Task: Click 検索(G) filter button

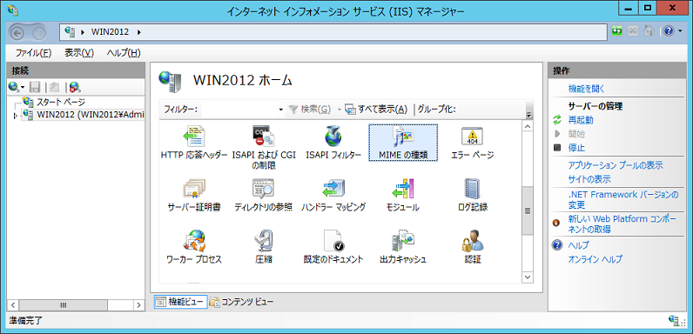Action: coord(309,109)
